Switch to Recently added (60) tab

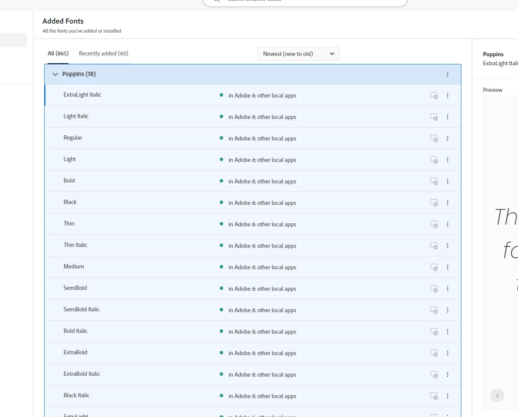click(103, 54)
